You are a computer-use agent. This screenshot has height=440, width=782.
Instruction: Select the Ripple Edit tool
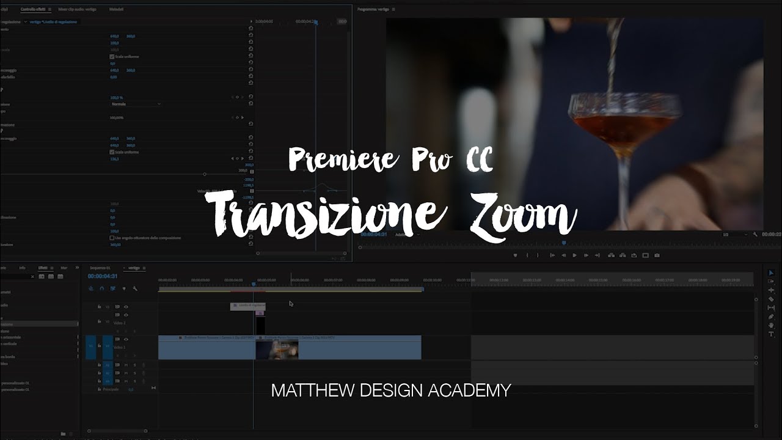click(771, 290)
